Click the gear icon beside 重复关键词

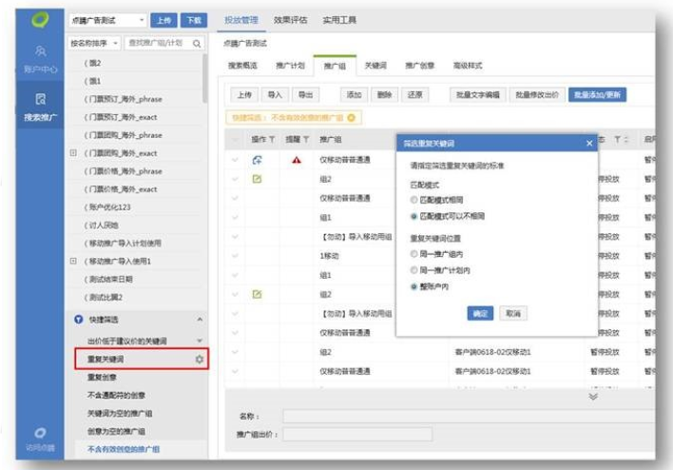point(200,359)
